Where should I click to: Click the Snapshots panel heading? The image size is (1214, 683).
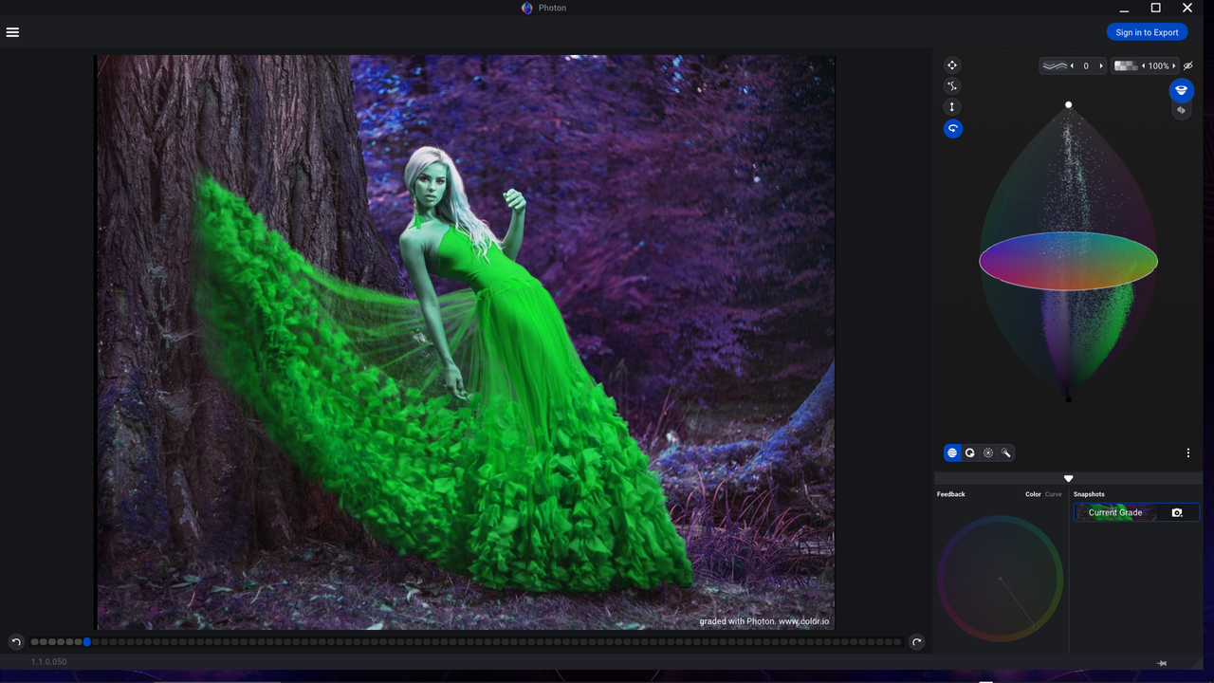[1089, 494]
